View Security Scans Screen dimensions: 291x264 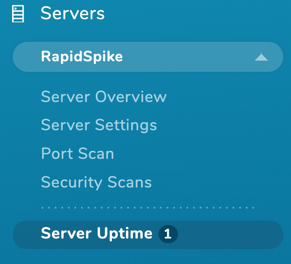[x=96, y=183]
